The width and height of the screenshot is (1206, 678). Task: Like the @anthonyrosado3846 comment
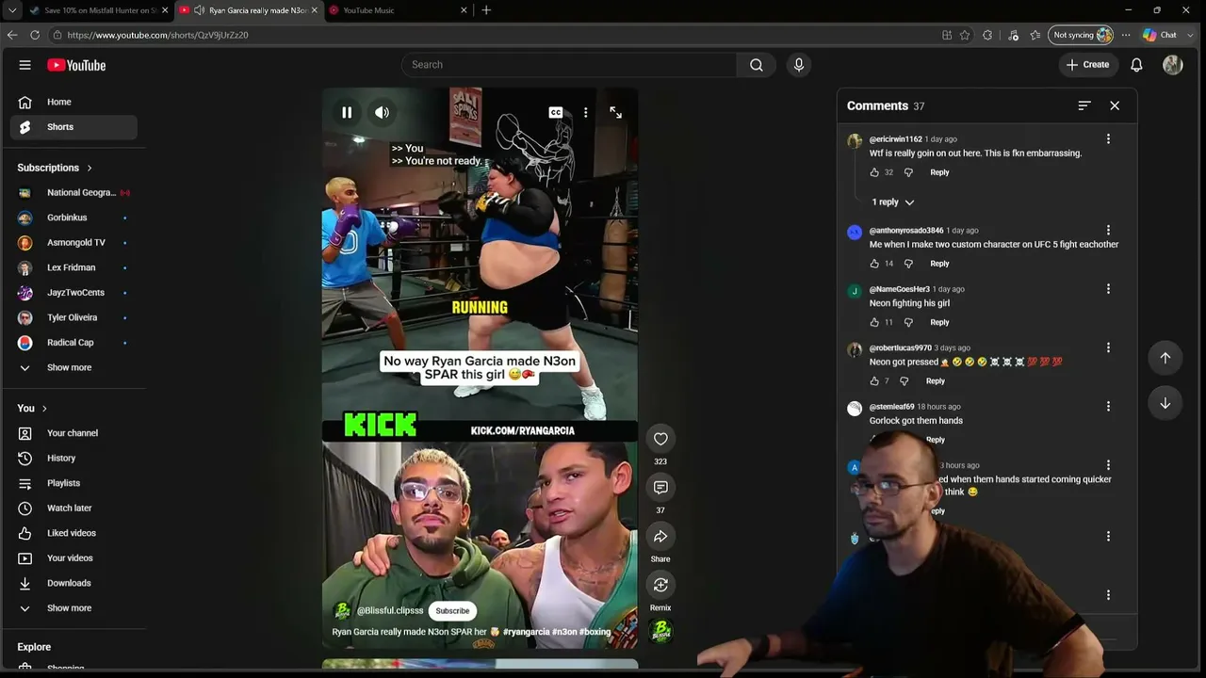click(874, 264)
